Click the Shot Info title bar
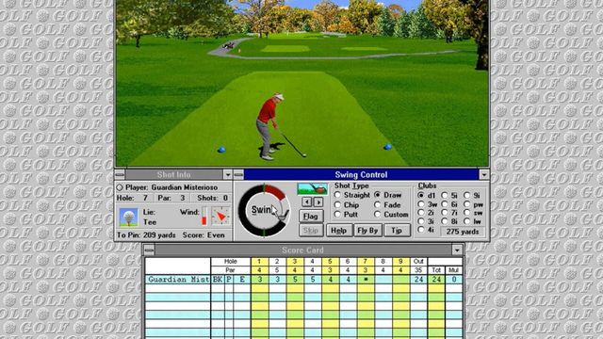 click(x=173, y=174)
